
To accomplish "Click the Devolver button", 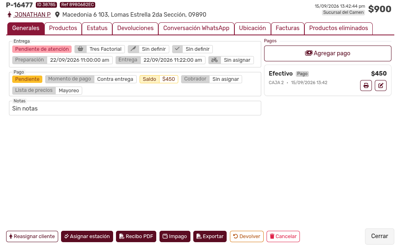I will pyautogui.click(x=247, y=236).
